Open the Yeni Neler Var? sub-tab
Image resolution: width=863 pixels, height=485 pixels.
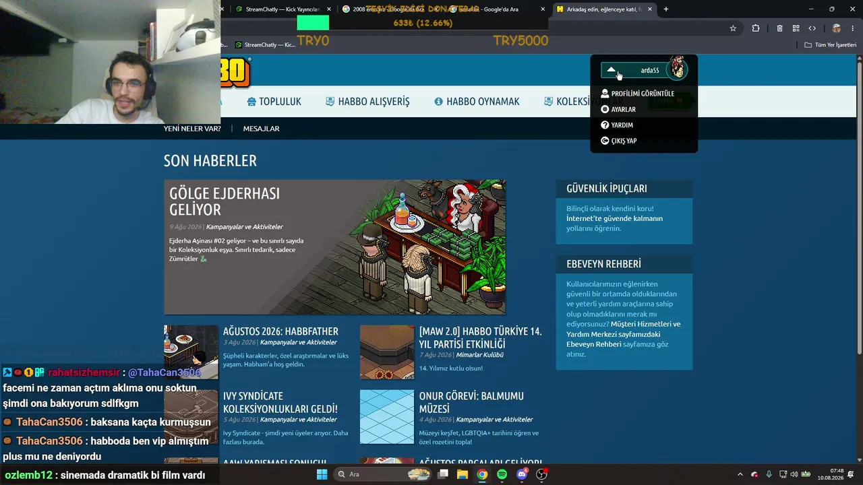point(192,129)
